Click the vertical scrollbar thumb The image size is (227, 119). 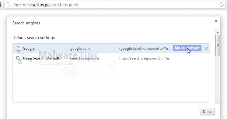click(x=218, y=45)
